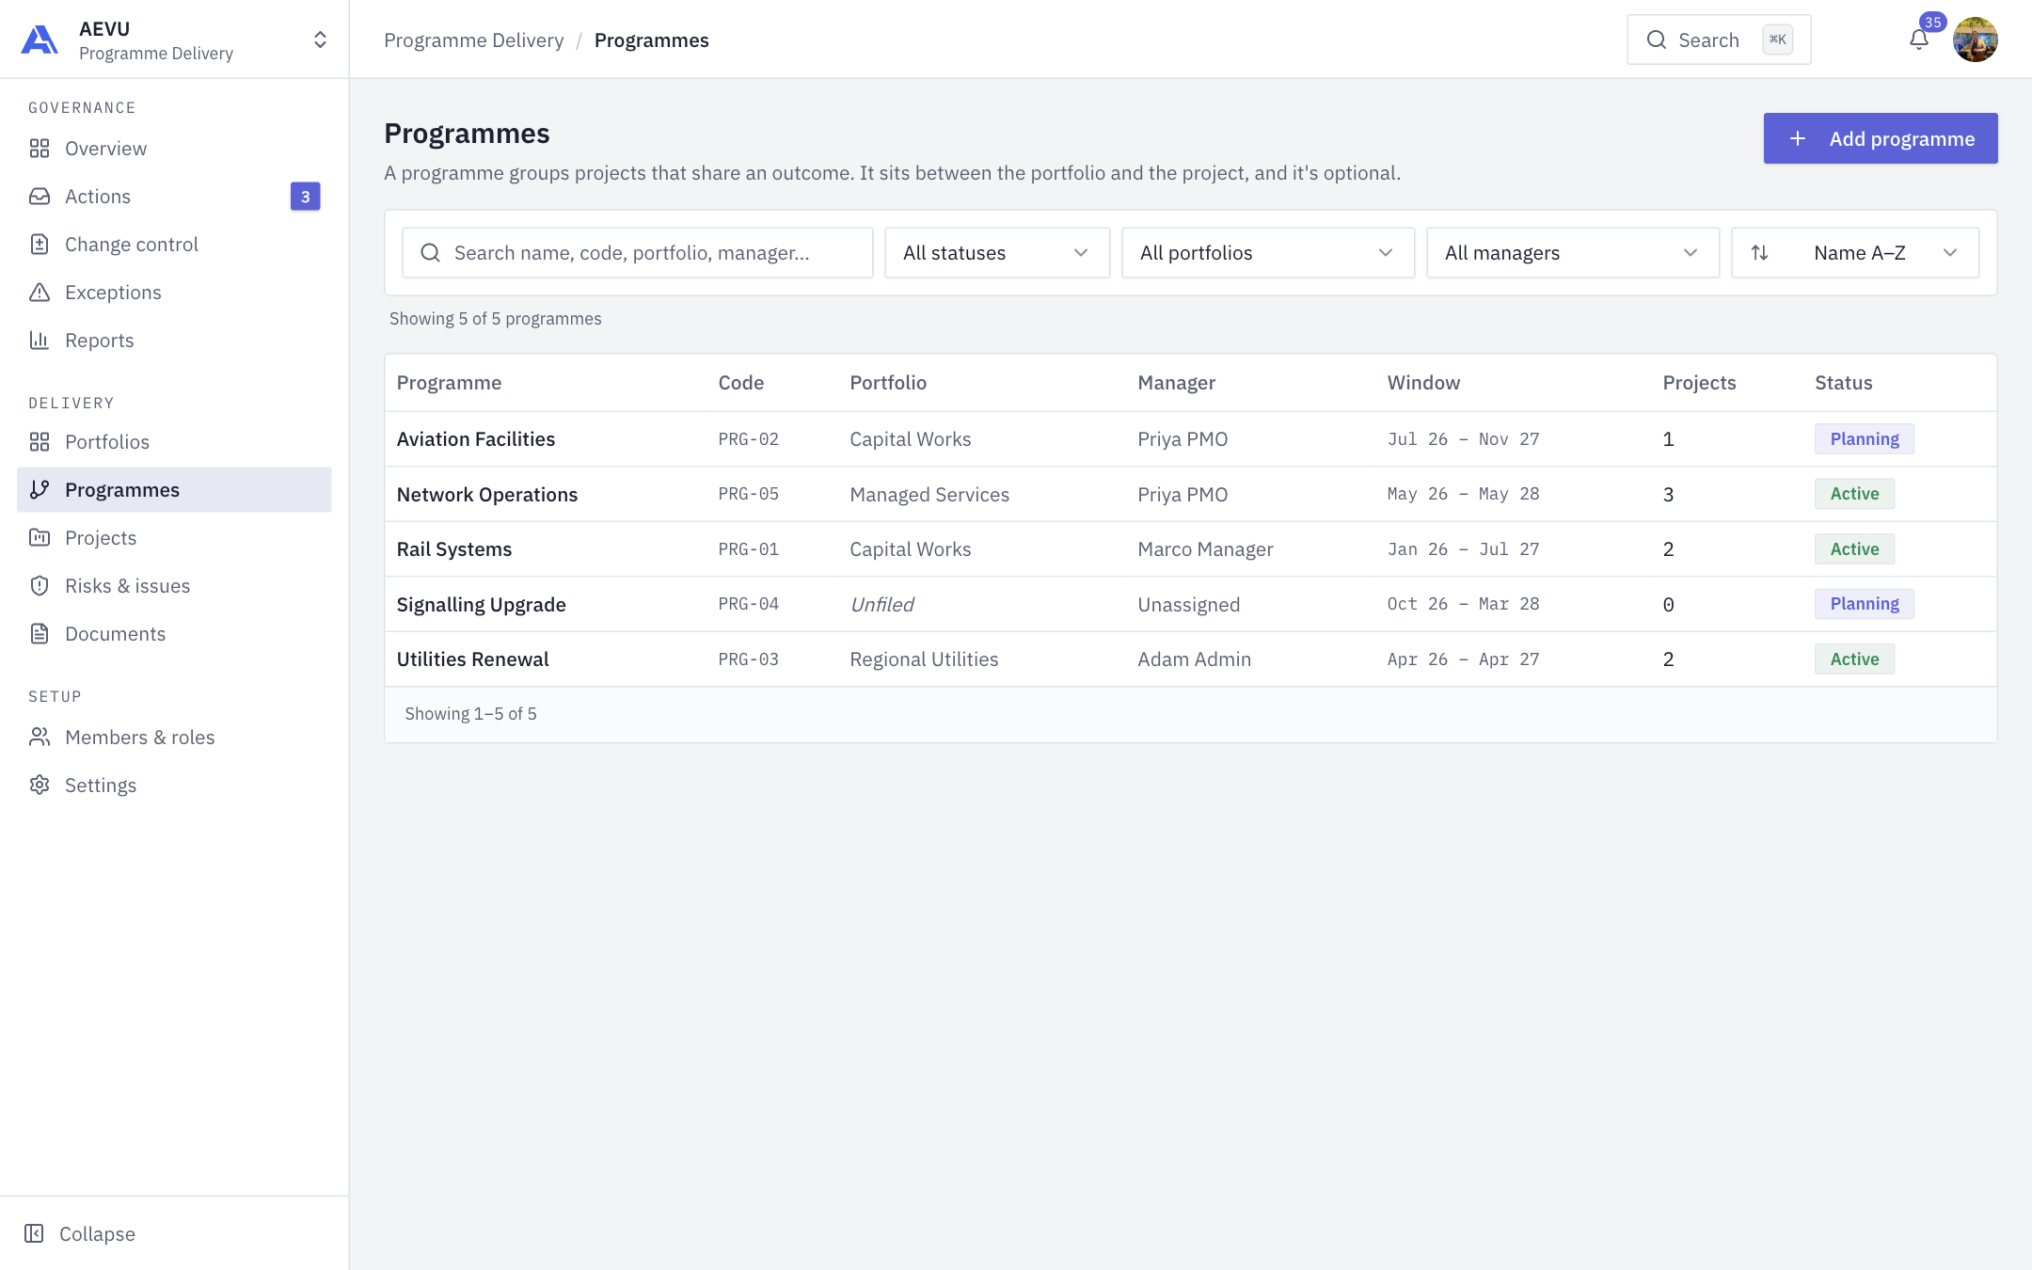Open Reports in the sidebar

pyautogui.click(x=174, y=341)
